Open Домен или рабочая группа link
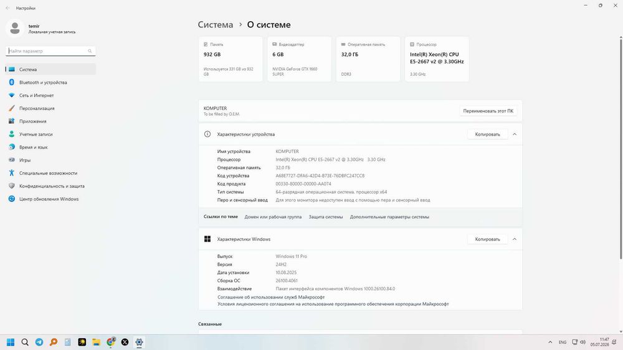Screen dimensions: 623x350 click(273, 217)
